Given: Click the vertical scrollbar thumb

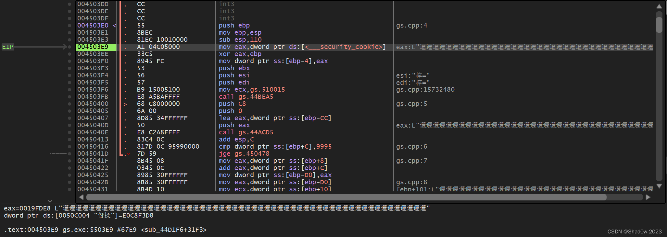Looking at the screenshot, I should [659, 25].
